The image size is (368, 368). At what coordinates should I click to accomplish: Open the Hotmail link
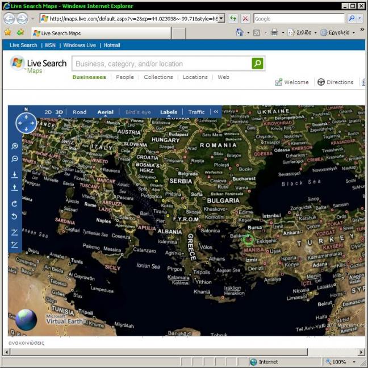pos(112,45)
